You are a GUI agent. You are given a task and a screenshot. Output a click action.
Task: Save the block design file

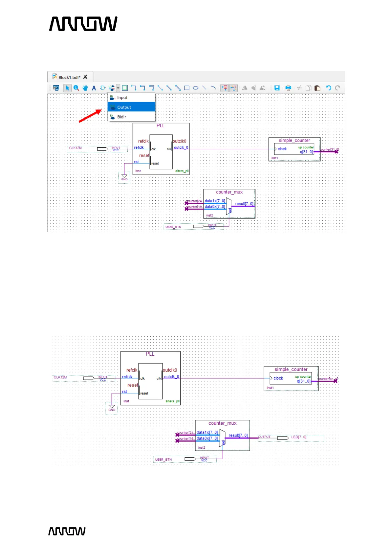click(277, 88)
